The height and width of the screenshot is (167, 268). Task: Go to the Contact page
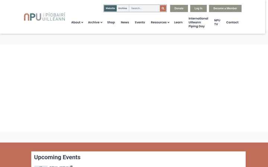(232, 22)
